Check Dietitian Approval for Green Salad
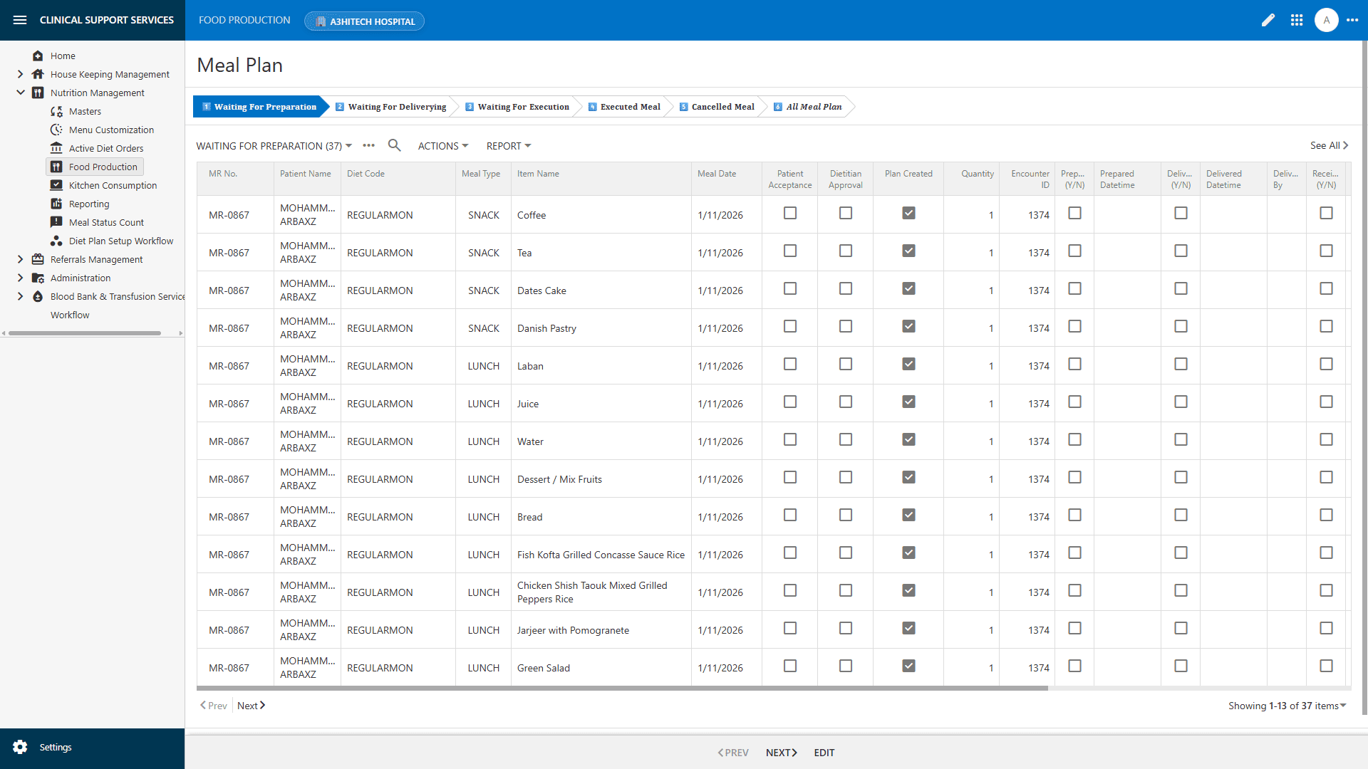The width and height of the screenshot is (1368, 769). (x=845, y=666)
